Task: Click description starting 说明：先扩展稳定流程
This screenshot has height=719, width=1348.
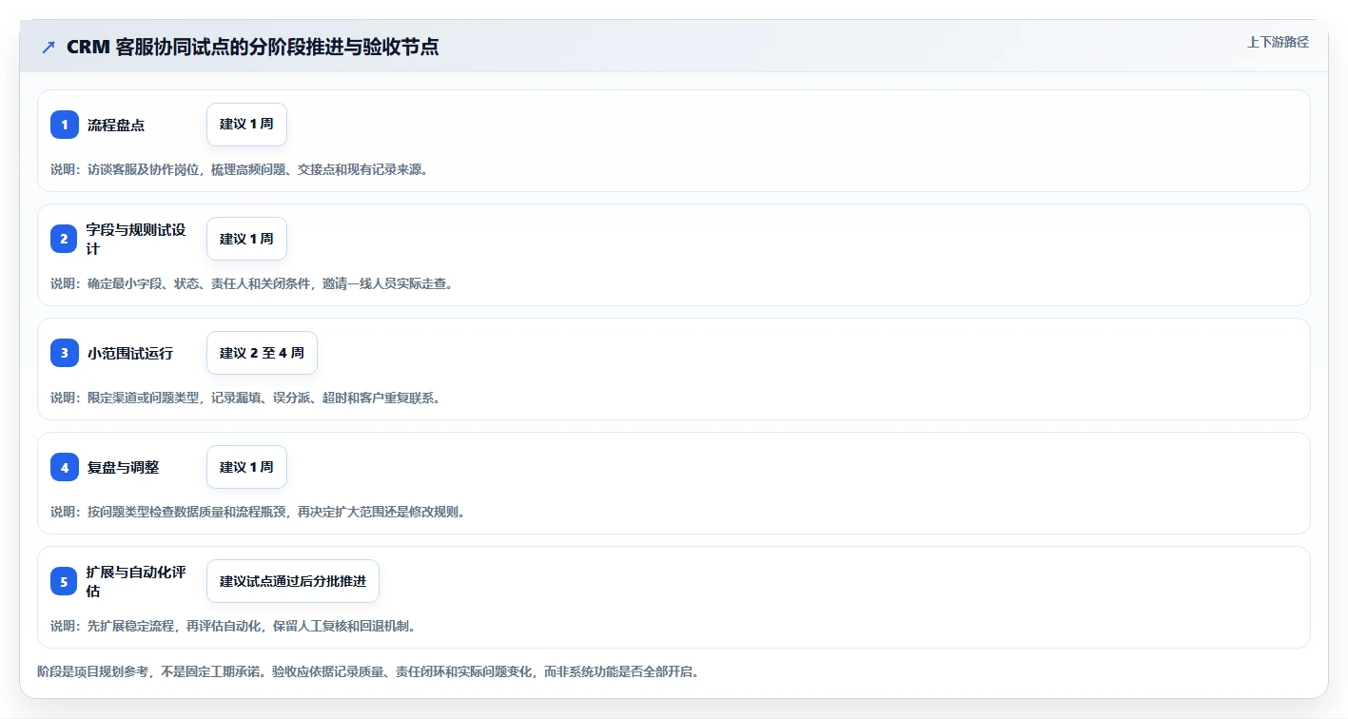Action: 233,626
